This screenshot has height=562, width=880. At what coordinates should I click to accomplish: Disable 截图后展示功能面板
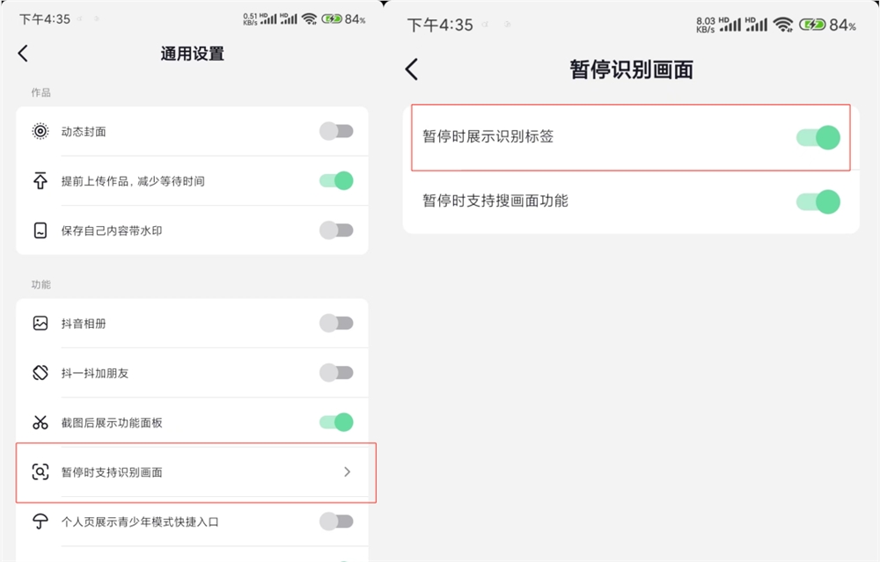[x=335, y=422]
